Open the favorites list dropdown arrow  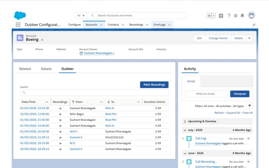214,15
